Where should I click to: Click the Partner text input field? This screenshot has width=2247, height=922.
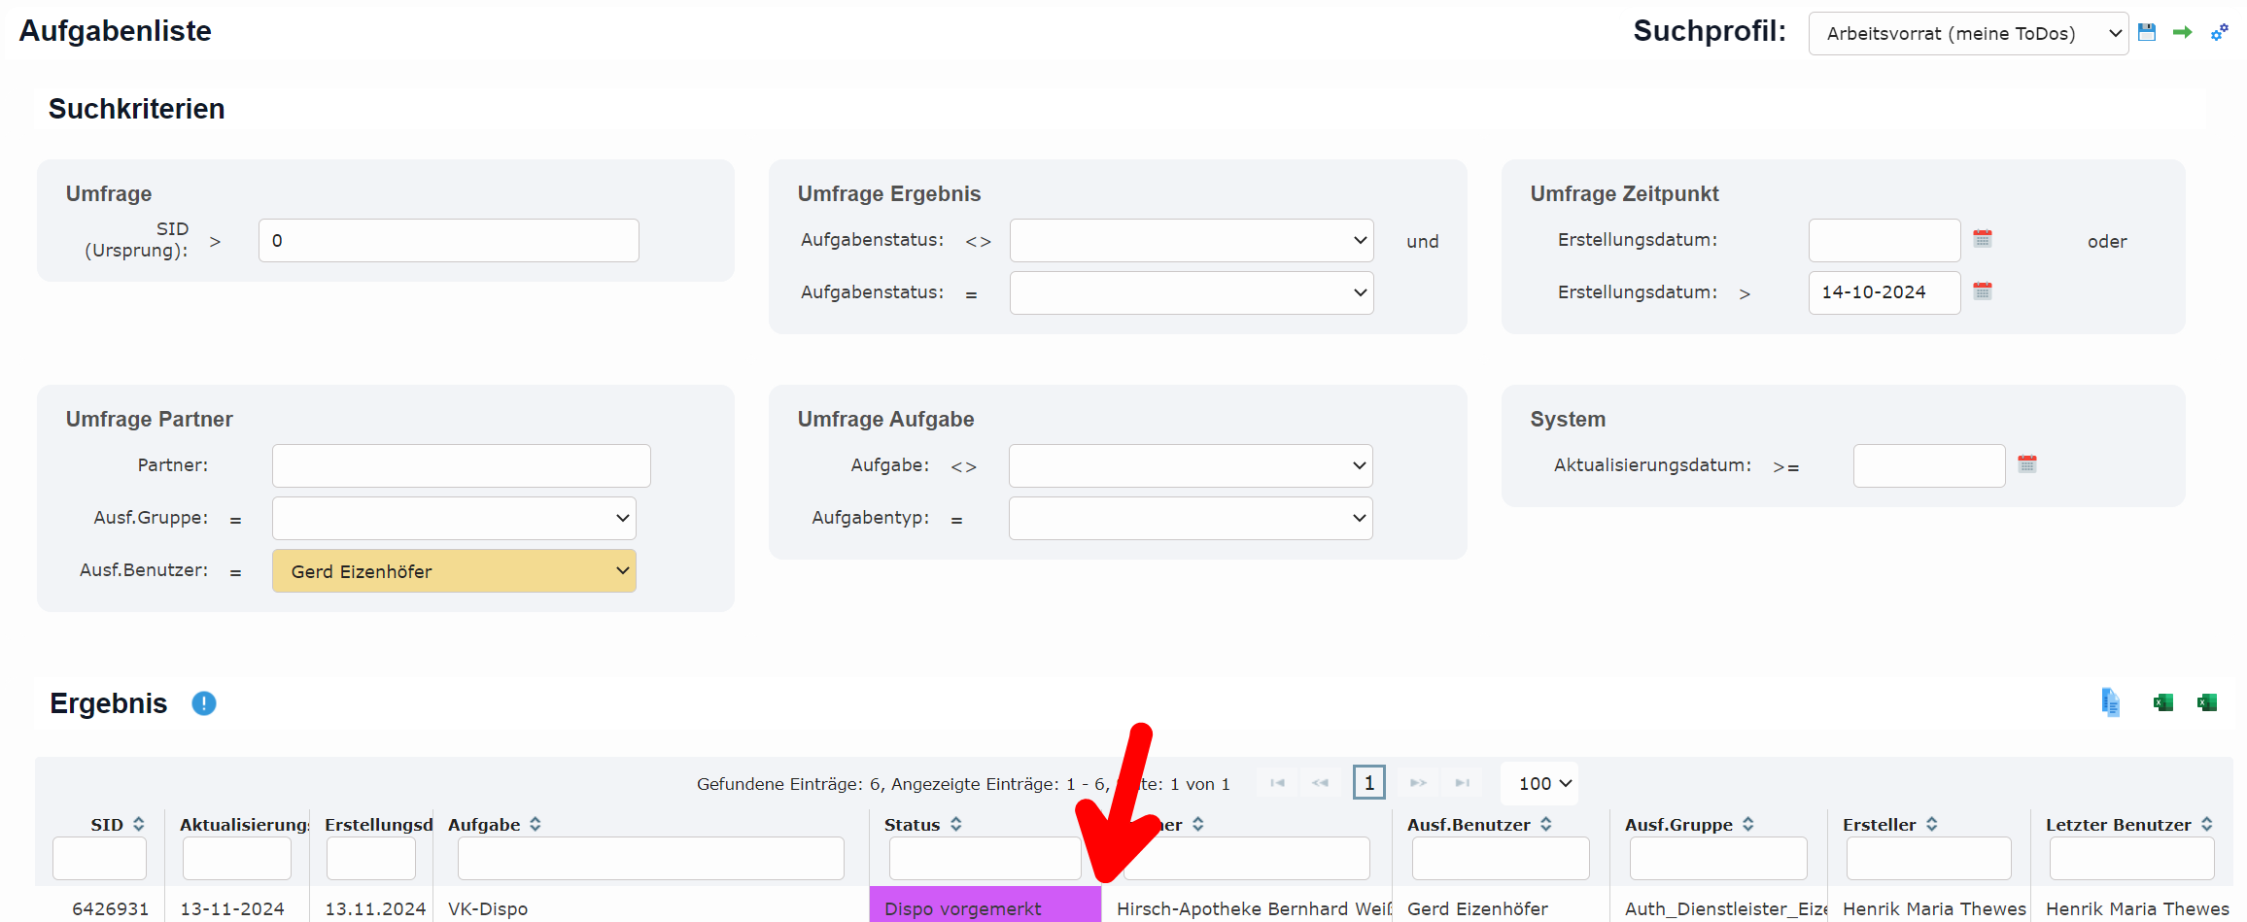tap(461, 466)
